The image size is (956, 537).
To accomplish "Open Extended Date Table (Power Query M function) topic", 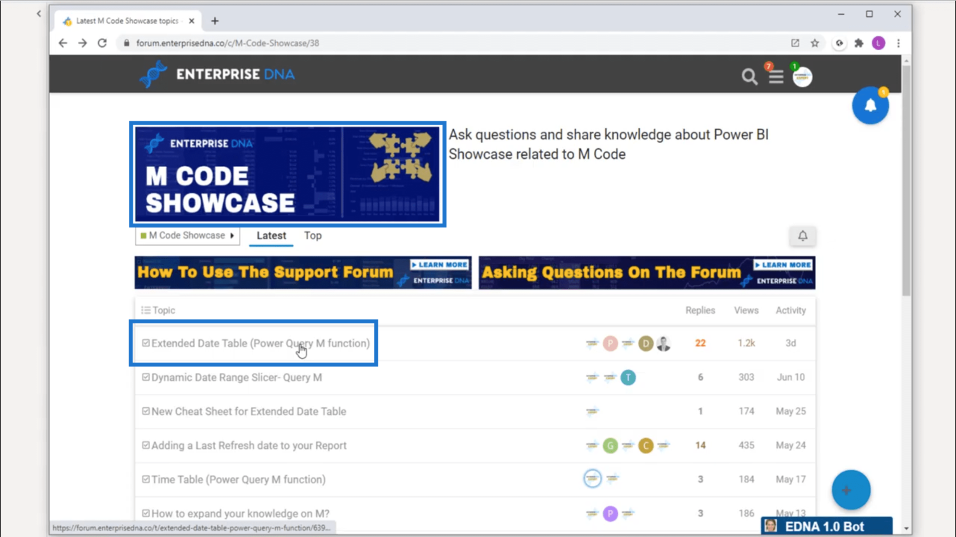I will coord(261,343).
